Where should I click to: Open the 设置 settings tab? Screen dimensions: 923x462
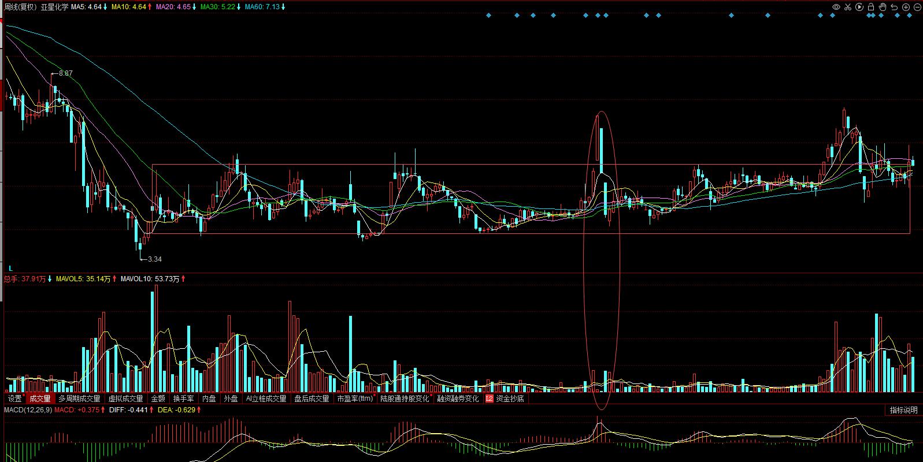(x=14, y=398)
